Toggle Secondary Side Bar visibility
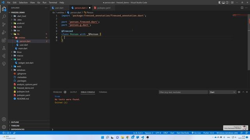The image size is (250, 140). (227, 3)
